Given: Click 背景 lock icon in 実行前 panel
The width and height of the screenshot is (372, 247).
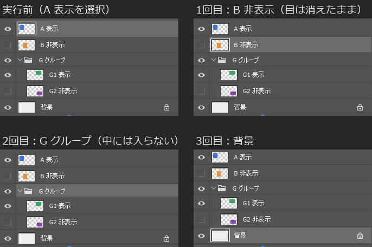Looking at the screenshot, I should (166, 107).
